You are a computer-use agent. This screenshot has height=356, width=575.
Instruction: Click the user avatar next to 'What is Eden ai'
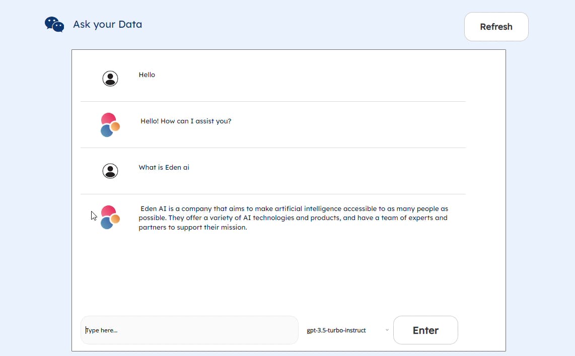[110, 171]
